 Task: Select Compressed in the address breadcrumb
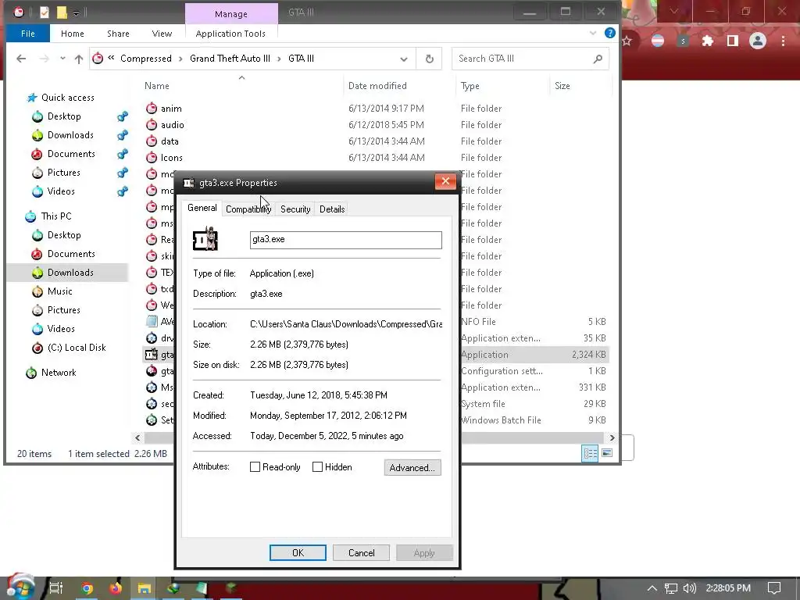tap(146, 59)
